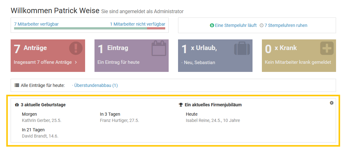The height and width of the screenshot is (156, 347).
Task: Select Isabel Reine anniversary entry
Action: click(x=212, y=120)
